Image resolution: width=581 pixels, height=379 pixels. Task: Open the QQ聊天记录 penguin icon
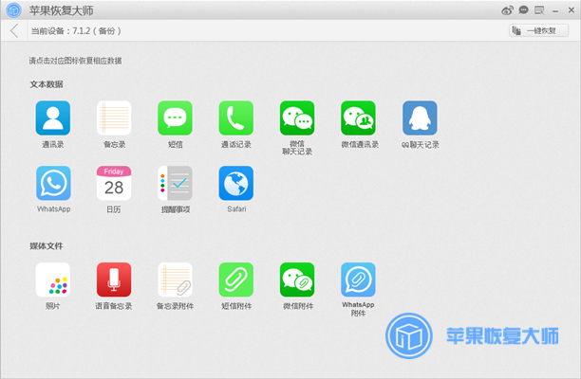420,117
